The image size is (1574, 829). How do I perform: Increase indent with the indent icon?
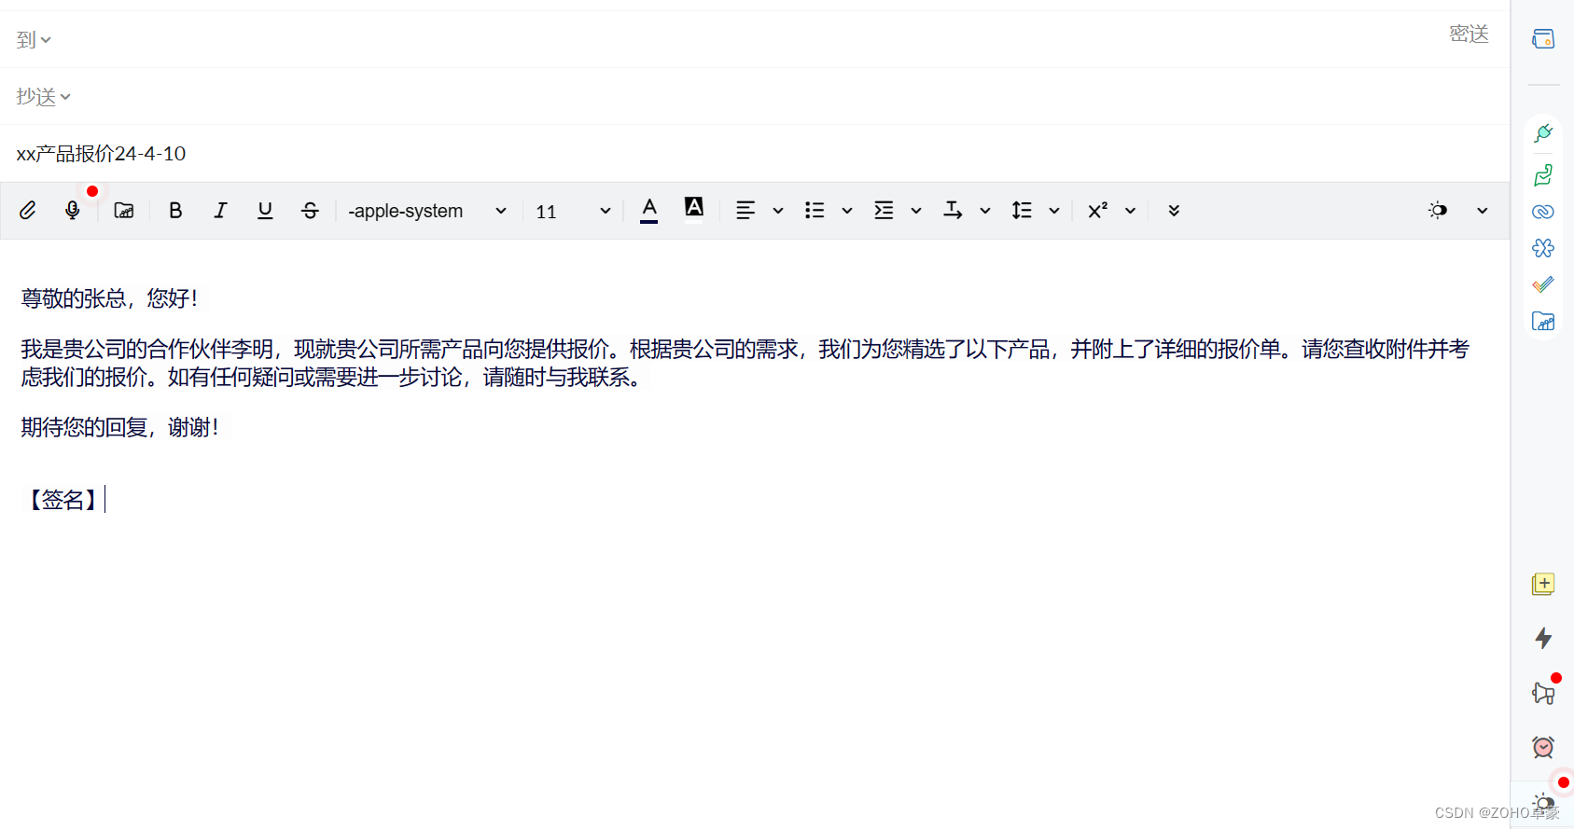(x=884, y=211)
